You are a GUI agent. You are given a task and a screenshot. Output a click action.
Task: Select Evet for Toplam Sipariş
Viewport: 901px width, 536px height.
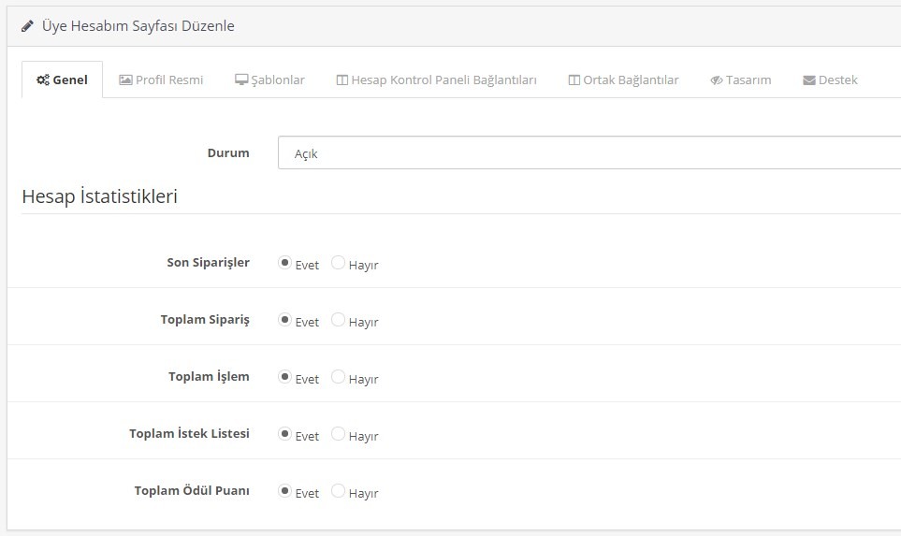pyautogui.click(x=284, y=319)
